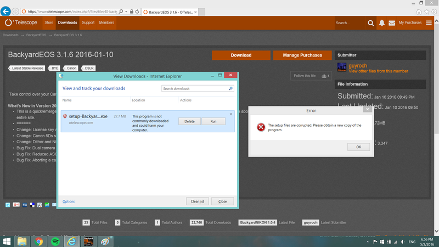Open the IE tools gear icon
This screenshot has width=439, height=247.
pos(434,12)
